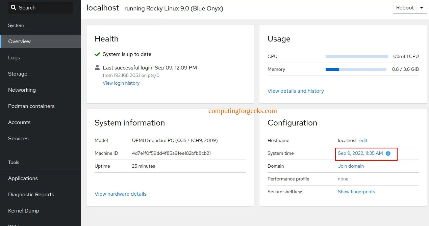Viewport: 429px width, 226px height.
Task: Switch to the Accounts section
Action: coord(19,122)
